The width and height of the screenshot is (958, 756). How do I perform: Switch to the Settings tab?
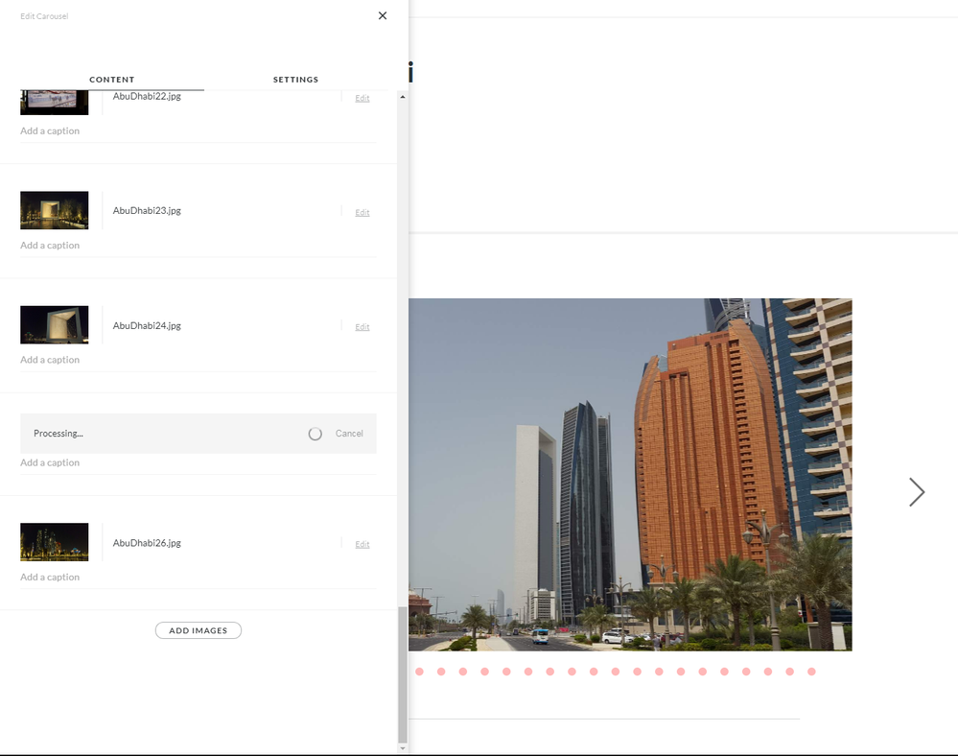[295, 80]
